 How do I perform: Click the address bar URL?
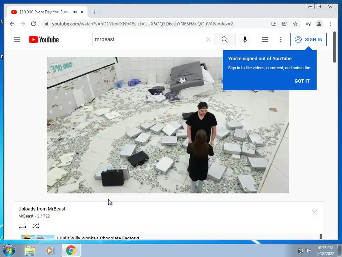click(x=143, y=24)
